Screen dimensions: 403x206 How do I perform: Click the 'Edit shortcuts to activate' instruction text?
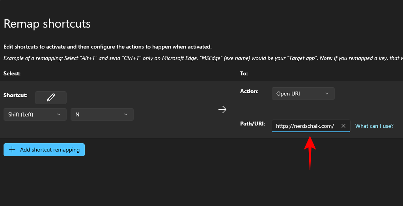click(x=107, y=47)
